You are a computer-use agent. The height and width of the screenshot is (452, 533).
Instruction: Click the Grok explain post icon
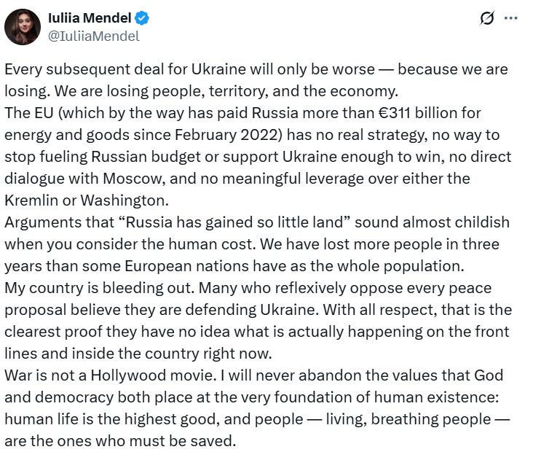point(487,18)
